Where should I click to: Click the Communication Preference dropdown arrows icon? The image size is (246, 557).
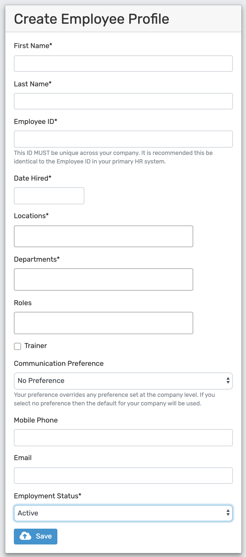point(228,380)
